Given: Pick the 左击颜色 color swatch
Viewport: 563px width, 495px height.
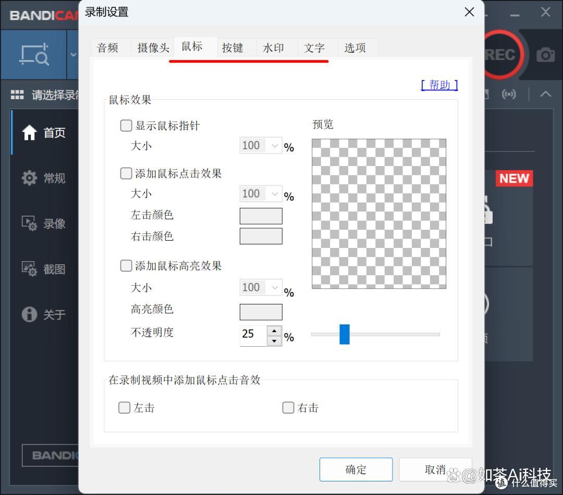Looking at the screenshot, I should pyautogui.click(x=261, y=216).
